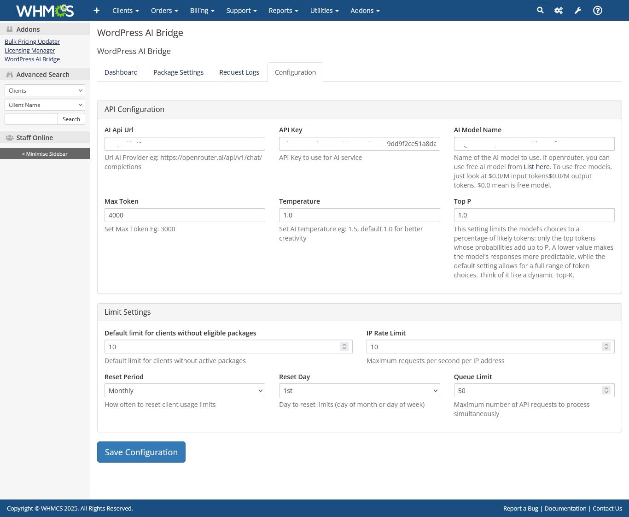
Task: Open help using the question mark icon
Action: tap(597, 10)
